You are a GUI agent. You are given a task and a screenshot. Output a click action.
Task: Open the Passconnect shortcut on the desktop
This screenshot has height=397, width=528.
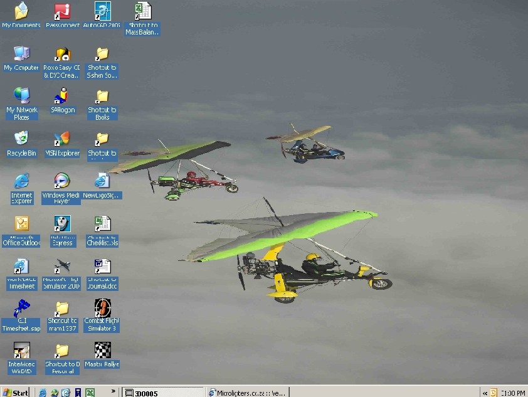click(62, 15)
